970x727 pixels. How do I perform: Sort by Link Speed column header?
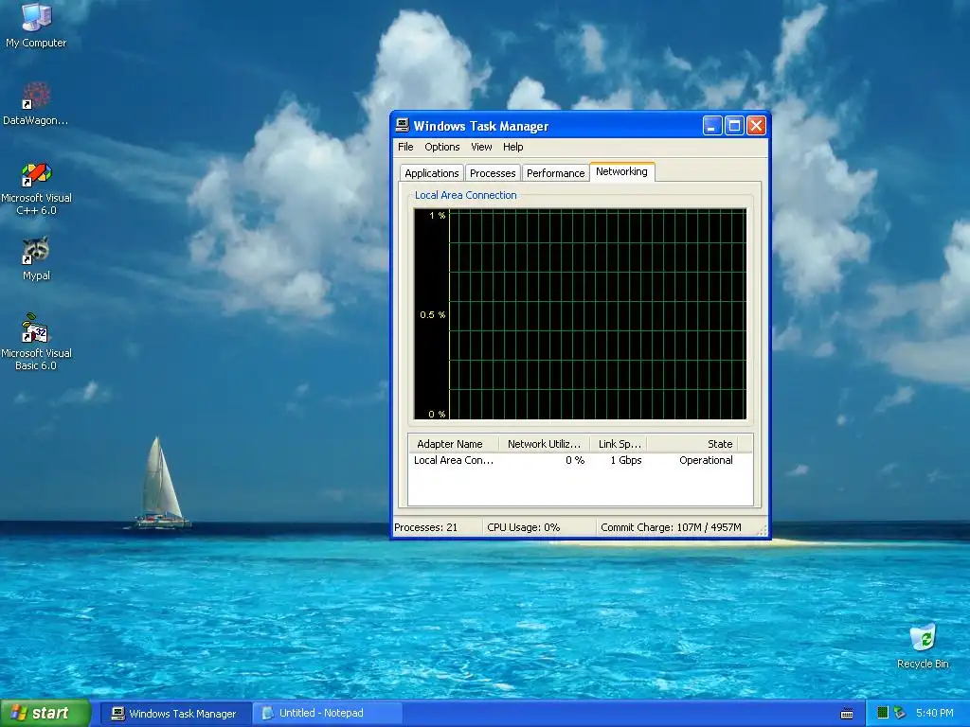619,444
